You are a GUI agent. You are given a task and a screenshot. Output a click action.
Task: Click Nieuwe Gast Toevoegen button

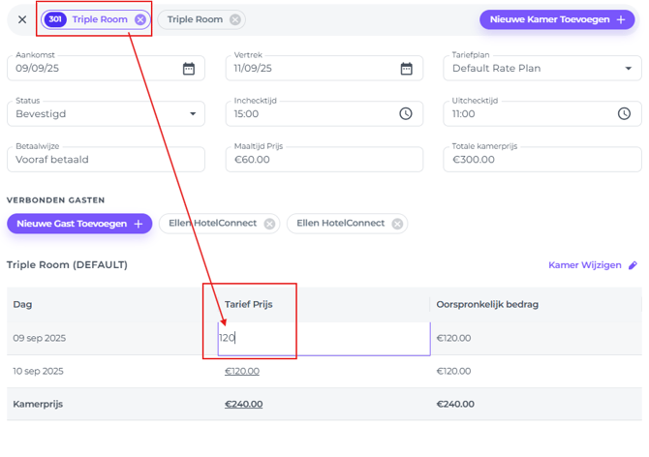[x=79, y=224]
